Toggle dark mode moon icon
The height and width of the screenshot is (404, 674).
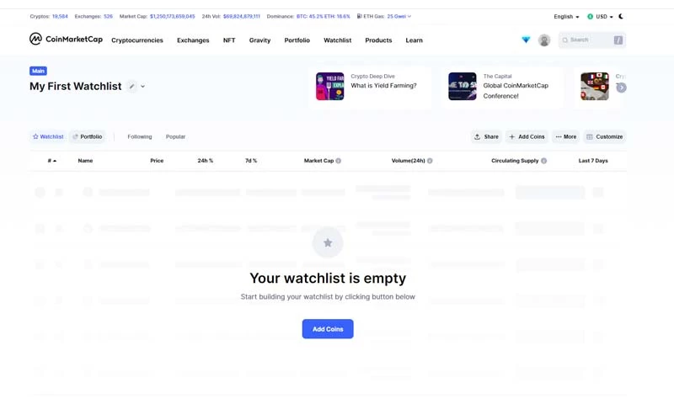click(621, 16)
